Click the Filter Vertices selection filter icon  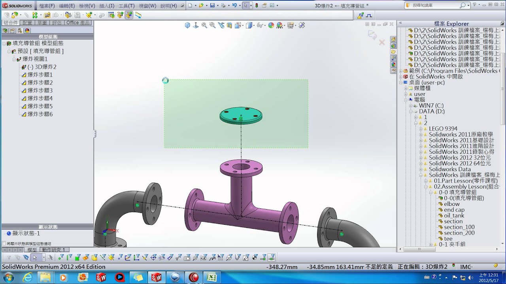pyautogui.click(x=60, y=258)
